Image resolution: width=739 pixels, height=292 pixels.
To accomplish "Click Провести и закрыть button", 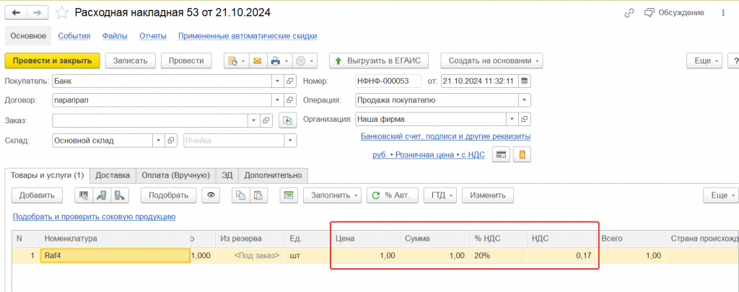I will [x=52, y=61].
